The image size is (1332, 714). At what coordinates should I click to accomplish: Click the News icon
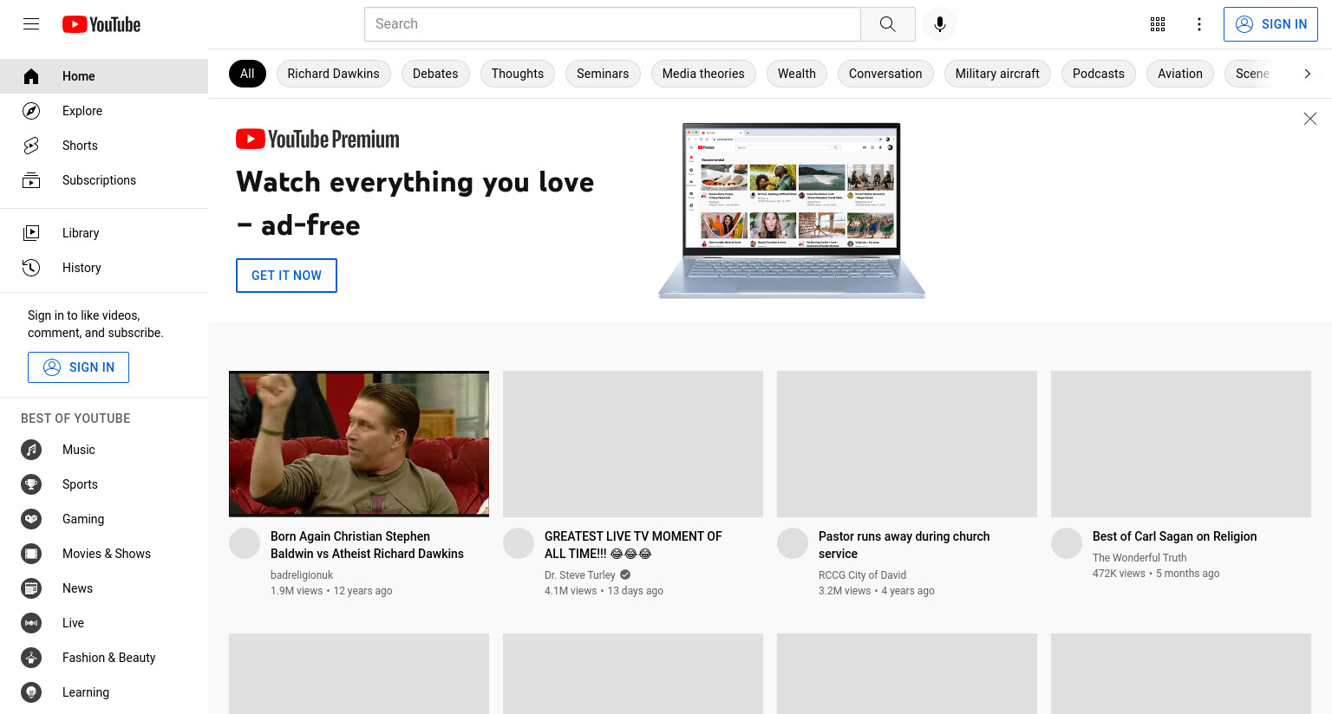(x=31, y=588)
